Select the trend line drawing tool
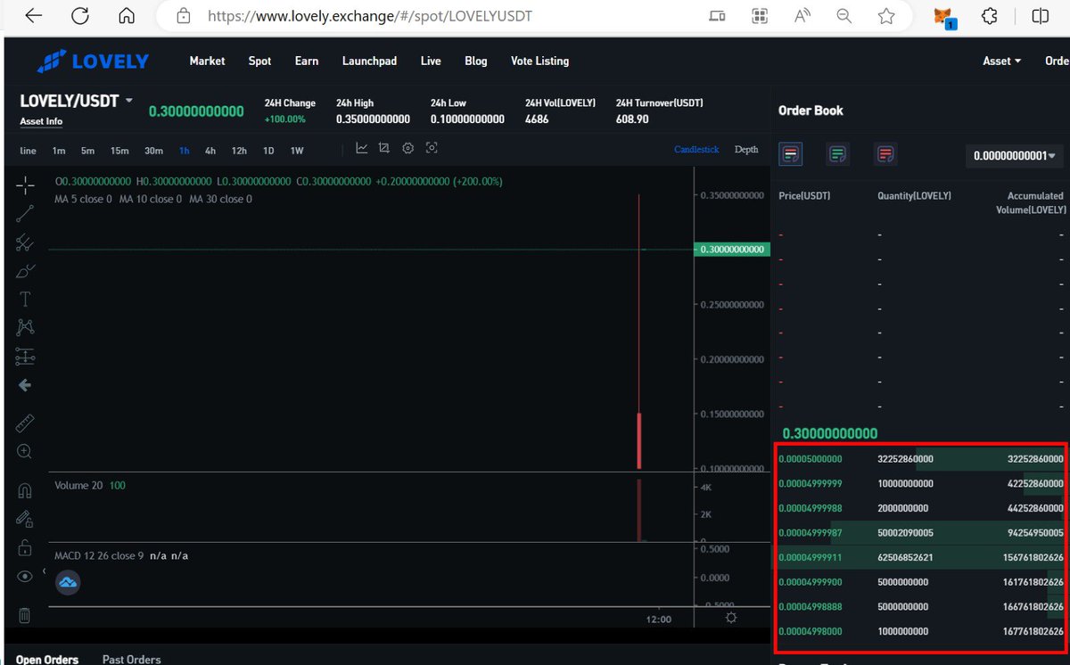Image resolution: width=1070 pixels, height=665 pixels. tap(24, 212)
